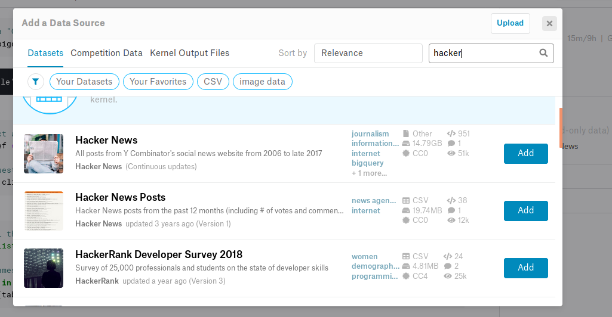This screenshot has height=317, width=612.
Task: Toggle the Your Favorites filter chip
Action: (158, 82)
